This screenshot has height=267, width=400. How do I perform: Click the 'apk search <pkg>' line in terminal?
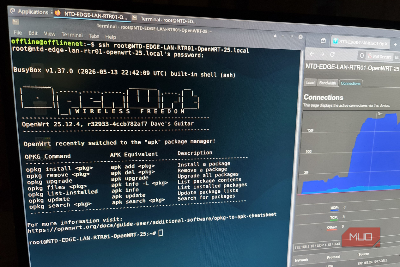[x=138, y=201]
